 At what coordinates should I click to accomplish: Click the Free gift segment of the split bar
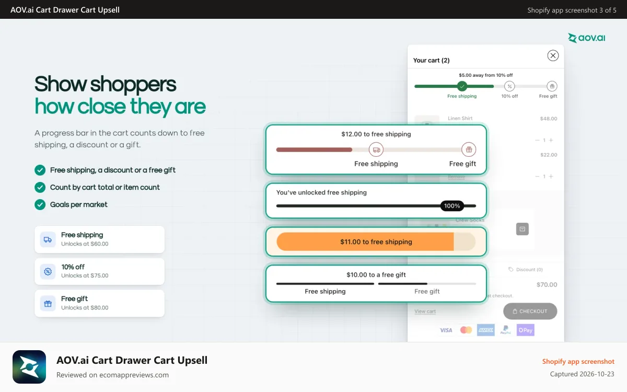[427, 284]
